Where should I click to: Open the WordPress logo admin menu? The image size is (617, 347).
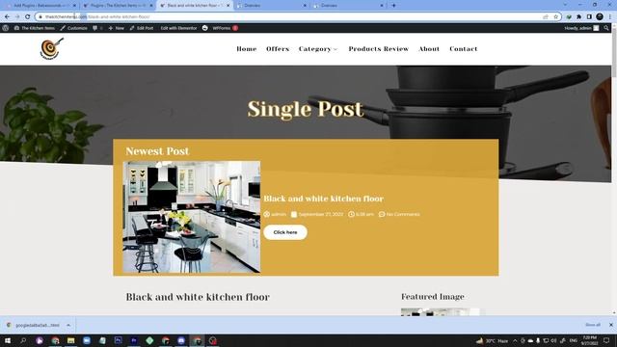tap(6, 28)
